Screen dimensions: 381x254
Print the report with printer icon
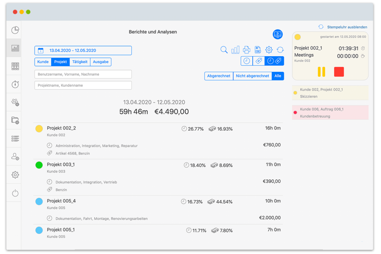pyautogui.click(x=246, y=50)
